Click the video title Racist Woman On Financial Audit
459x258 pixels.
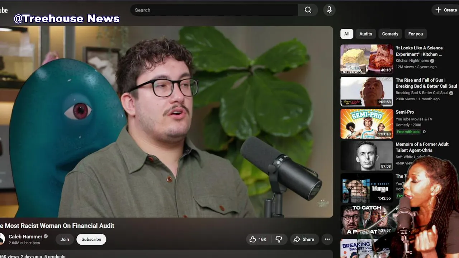[x=57, y=226]
